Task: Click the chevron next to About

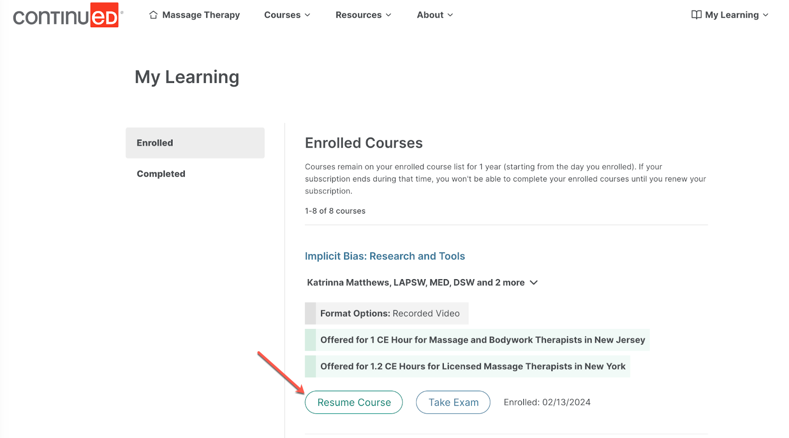Action: pos(450,15)
